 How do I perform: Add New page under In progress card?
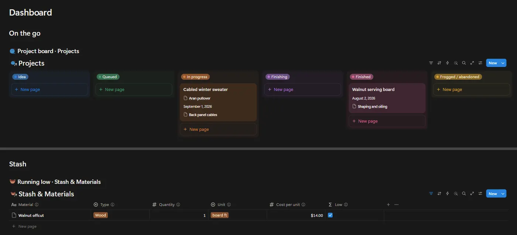click(x=218, y=129)
